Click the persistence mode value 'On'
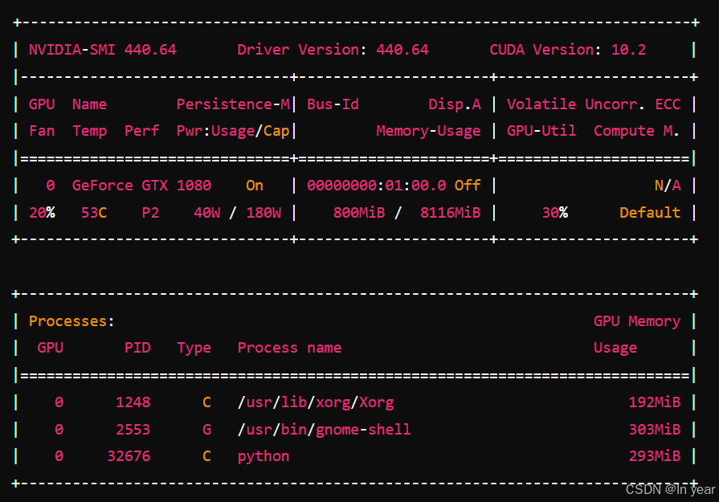The image size is (719, 502). pyautogui.click(x=255, y=186)
